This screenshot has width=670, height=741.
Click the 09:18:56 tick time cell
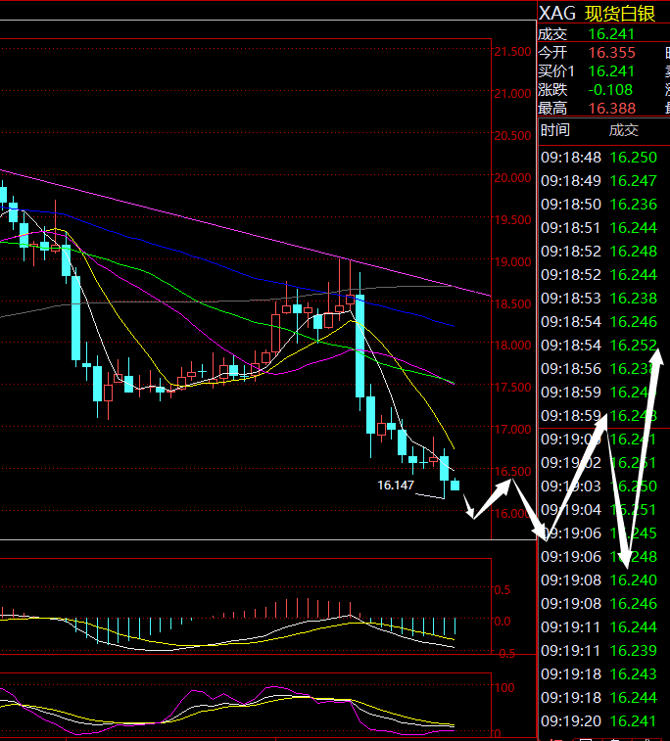(571, 369)
